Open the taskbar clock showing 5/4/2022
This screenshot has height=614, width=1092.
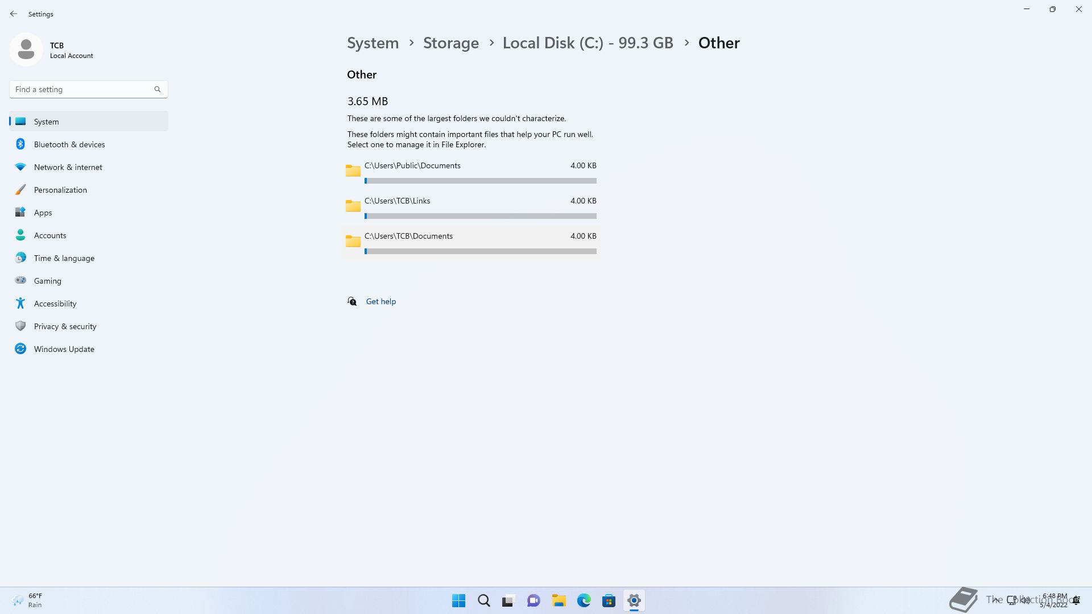(1054, 600)
